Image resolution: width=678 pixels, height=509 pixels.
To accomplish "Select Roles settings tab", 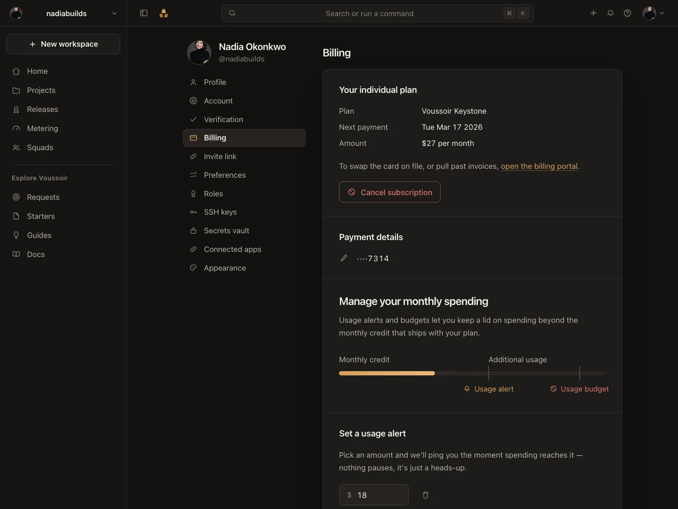I will 244,194.
